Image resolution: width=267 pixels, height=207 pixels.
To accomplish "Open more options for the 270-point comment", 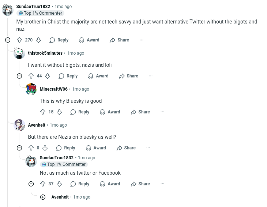I will pyautogui.click(x=142, y=40).
